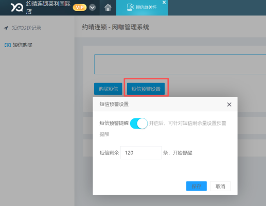266x206 pixels.
Task: Click the dialog title 短信预警设置
Action: (x=114, y=104)
